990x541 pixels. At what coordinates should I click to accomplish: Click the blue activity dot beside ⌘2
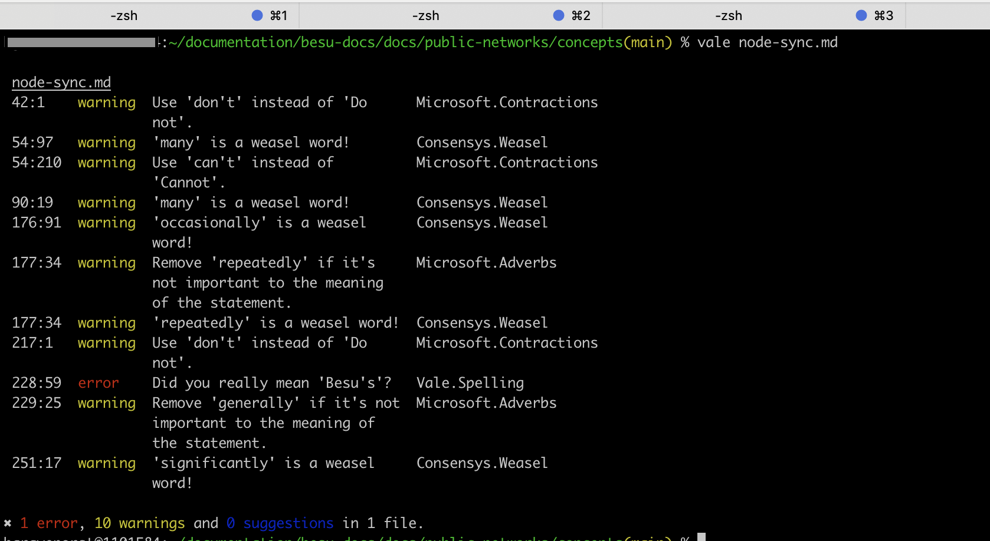point(559,16)
